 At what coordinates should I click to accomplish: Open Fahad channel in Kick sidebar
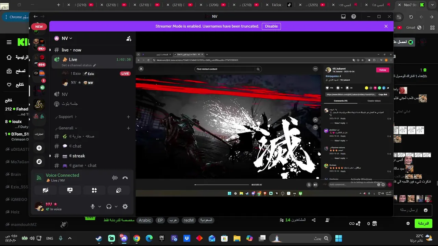coord(17,111)
